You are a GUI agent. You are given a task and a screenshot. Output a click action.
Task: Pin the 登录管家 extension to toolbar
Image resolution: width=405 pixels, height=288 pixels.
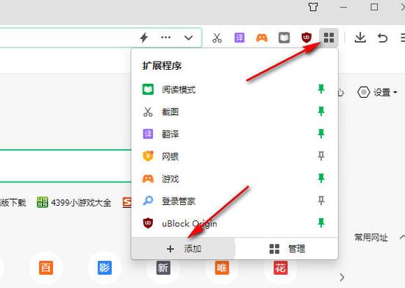(321, 201)
